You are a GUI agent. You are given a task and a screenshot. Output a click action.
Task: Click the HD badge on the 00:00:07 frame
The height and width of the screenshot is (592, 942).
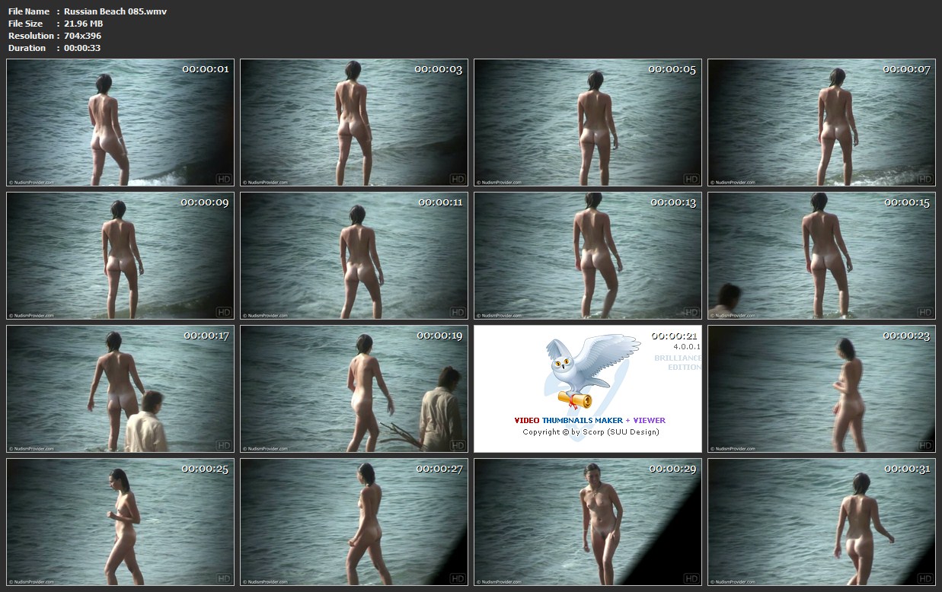coord(925,179)
